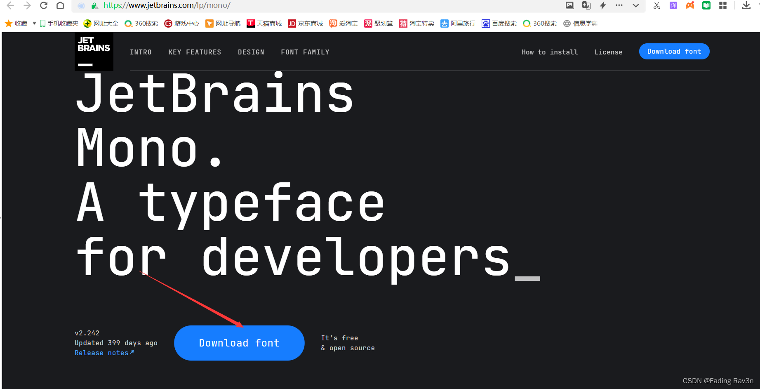Go to the DESIGN section
760x389 pixels.
tap(251, 52)
